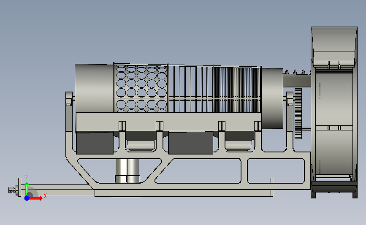Select the fine-slot screen section of the drum

pos(237,90)
